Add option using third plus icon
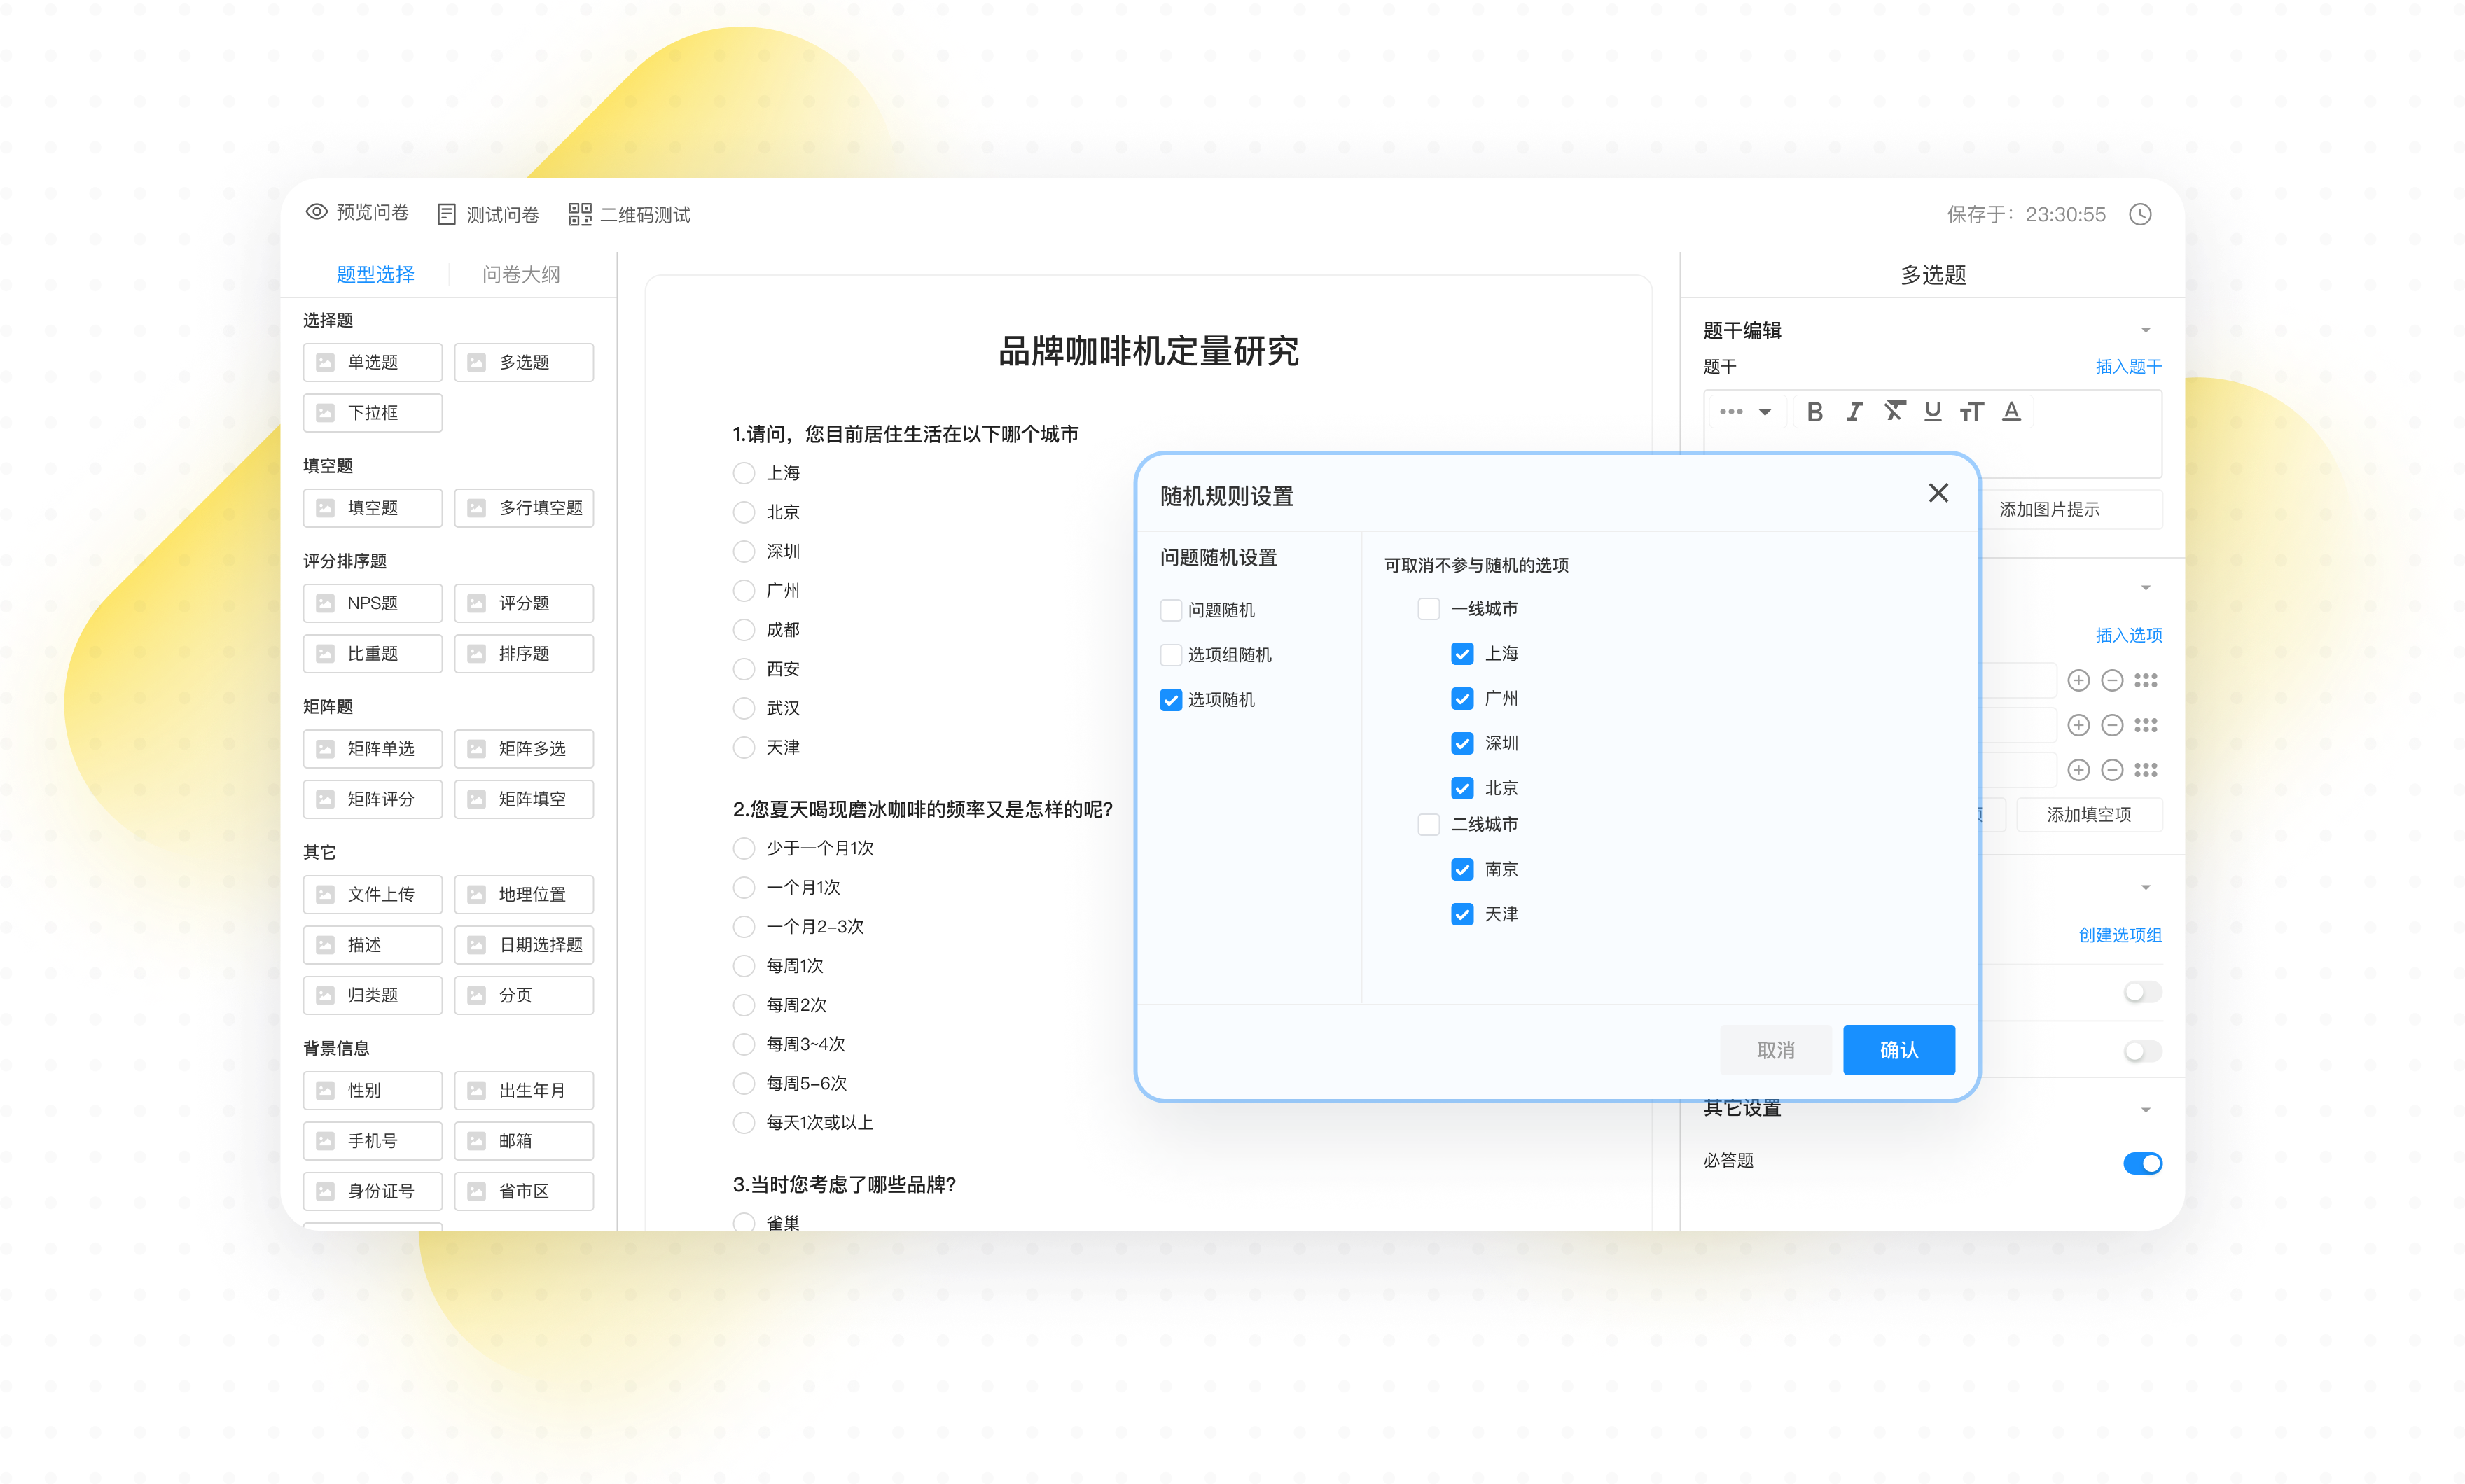2465x1484 pixels. point(2078,770)
